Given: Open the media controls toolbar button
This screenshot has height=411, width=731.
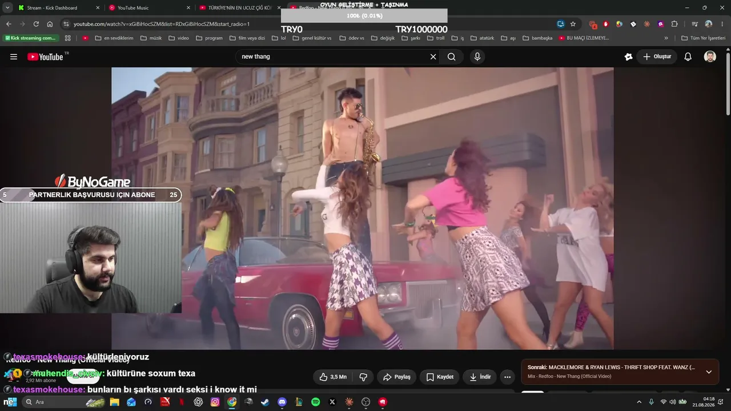Looking at the screenshot, I should click(x=694, y=24).
